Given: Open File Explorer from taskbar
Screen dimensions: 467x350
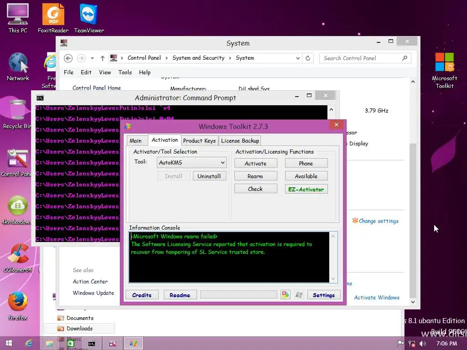Looking at the screenshot, I should click(x=49, y=343).
